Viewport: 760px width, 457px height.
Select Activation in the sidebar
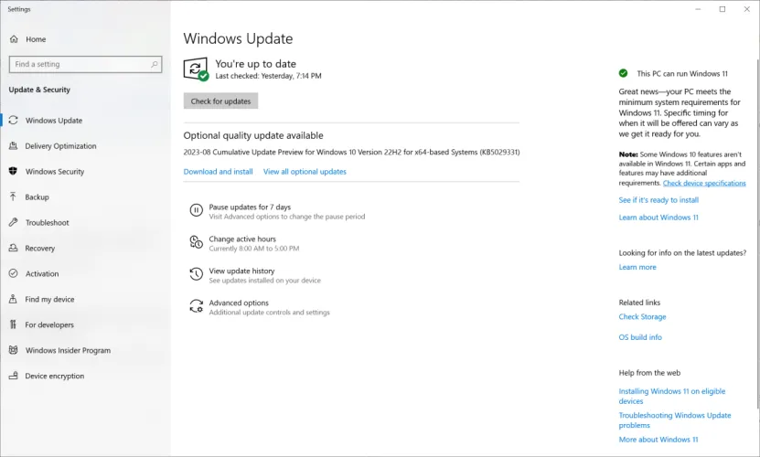tap(42, 274)
